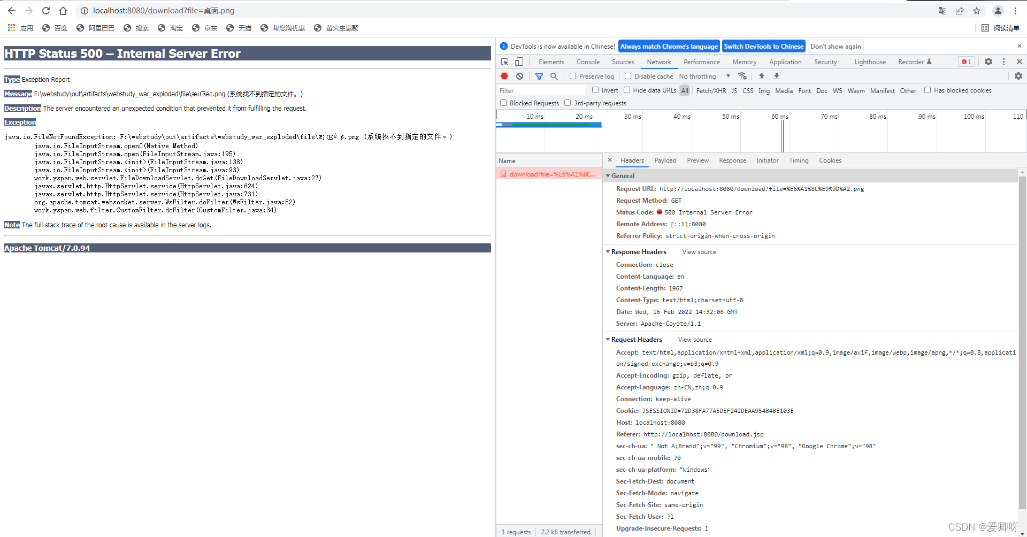The height and width of the screenshot is (537, 1027).
Task: Import a HAR file
Action: tap(762, 76)
